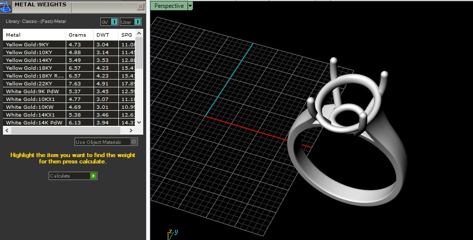Click the metal list scroll up arrow
The image size is (473, 240).
pyautogui.click(x=139, y=33)
